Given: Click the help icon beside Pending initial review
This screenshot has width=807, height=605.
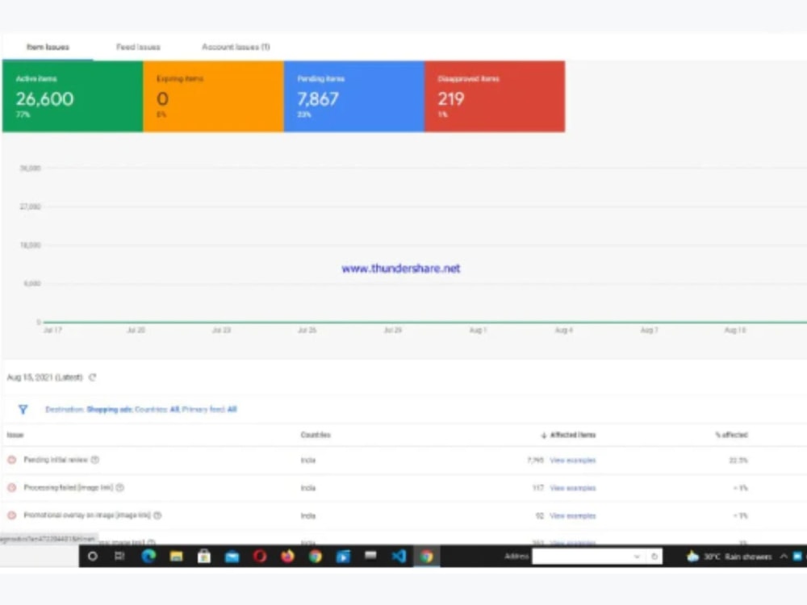Looking at the screenshot, I should coord(95,460).
